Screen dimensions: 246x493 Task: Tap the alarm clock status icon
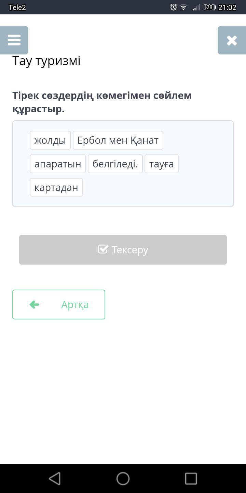174,7
